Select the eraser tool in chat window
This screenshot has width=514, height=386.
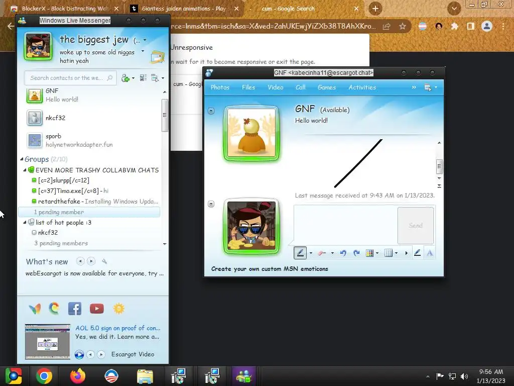click(x=322, y=253)
